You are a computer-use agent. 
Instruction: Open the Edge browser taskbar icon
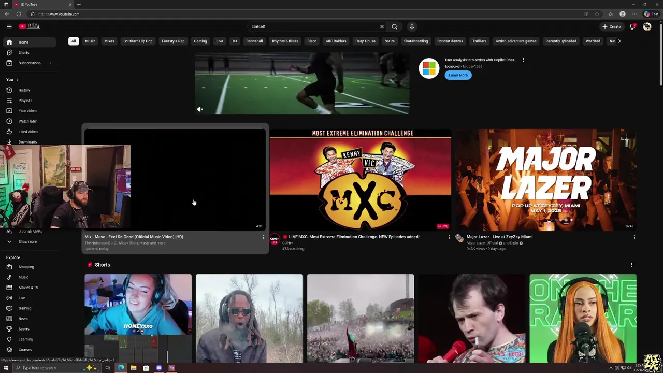point(121,368)
